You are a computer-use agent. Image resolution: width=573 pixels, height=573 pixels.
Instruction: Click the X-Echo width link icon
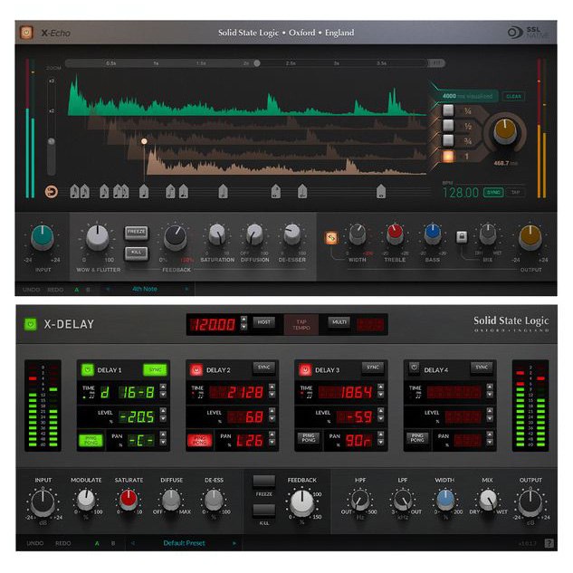click(331, 238)
